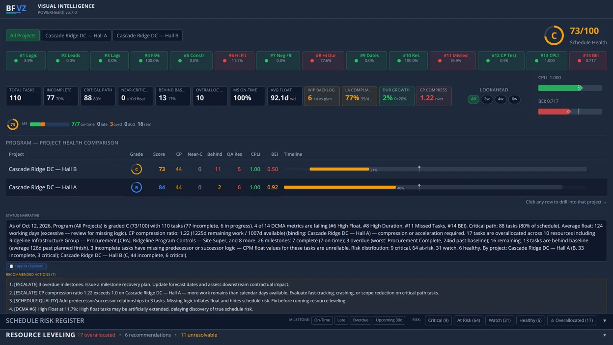Open the #8 Hi Dur metric card
The image size is (613, 345).
[x=323, y=60]
